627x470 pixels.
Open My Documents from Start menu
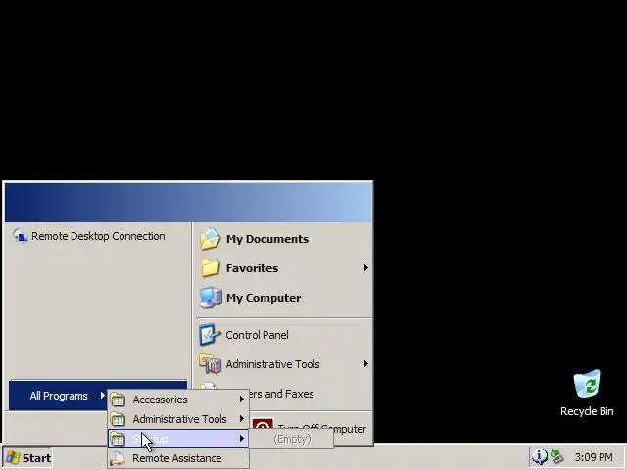tap(284, 239)
